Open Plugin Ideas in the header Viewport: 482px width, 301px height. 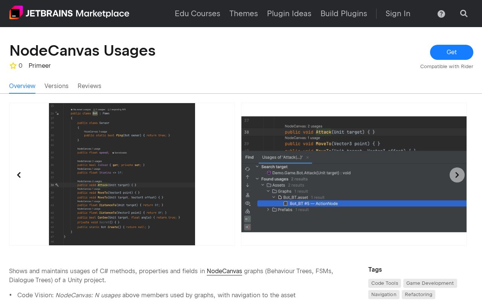[289, 14]
